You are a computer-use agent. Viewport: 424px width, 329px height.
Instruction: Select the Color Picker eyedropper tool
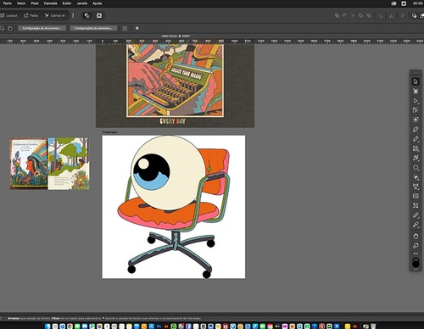416,225
